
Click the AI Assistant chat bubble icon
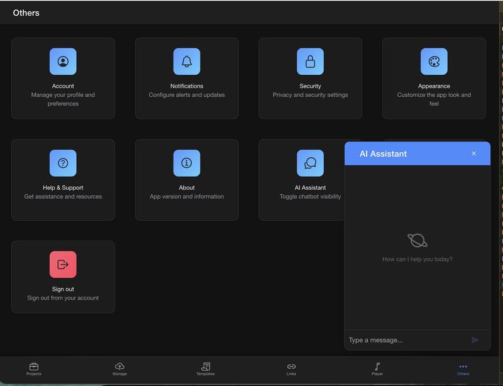point(310,162)
